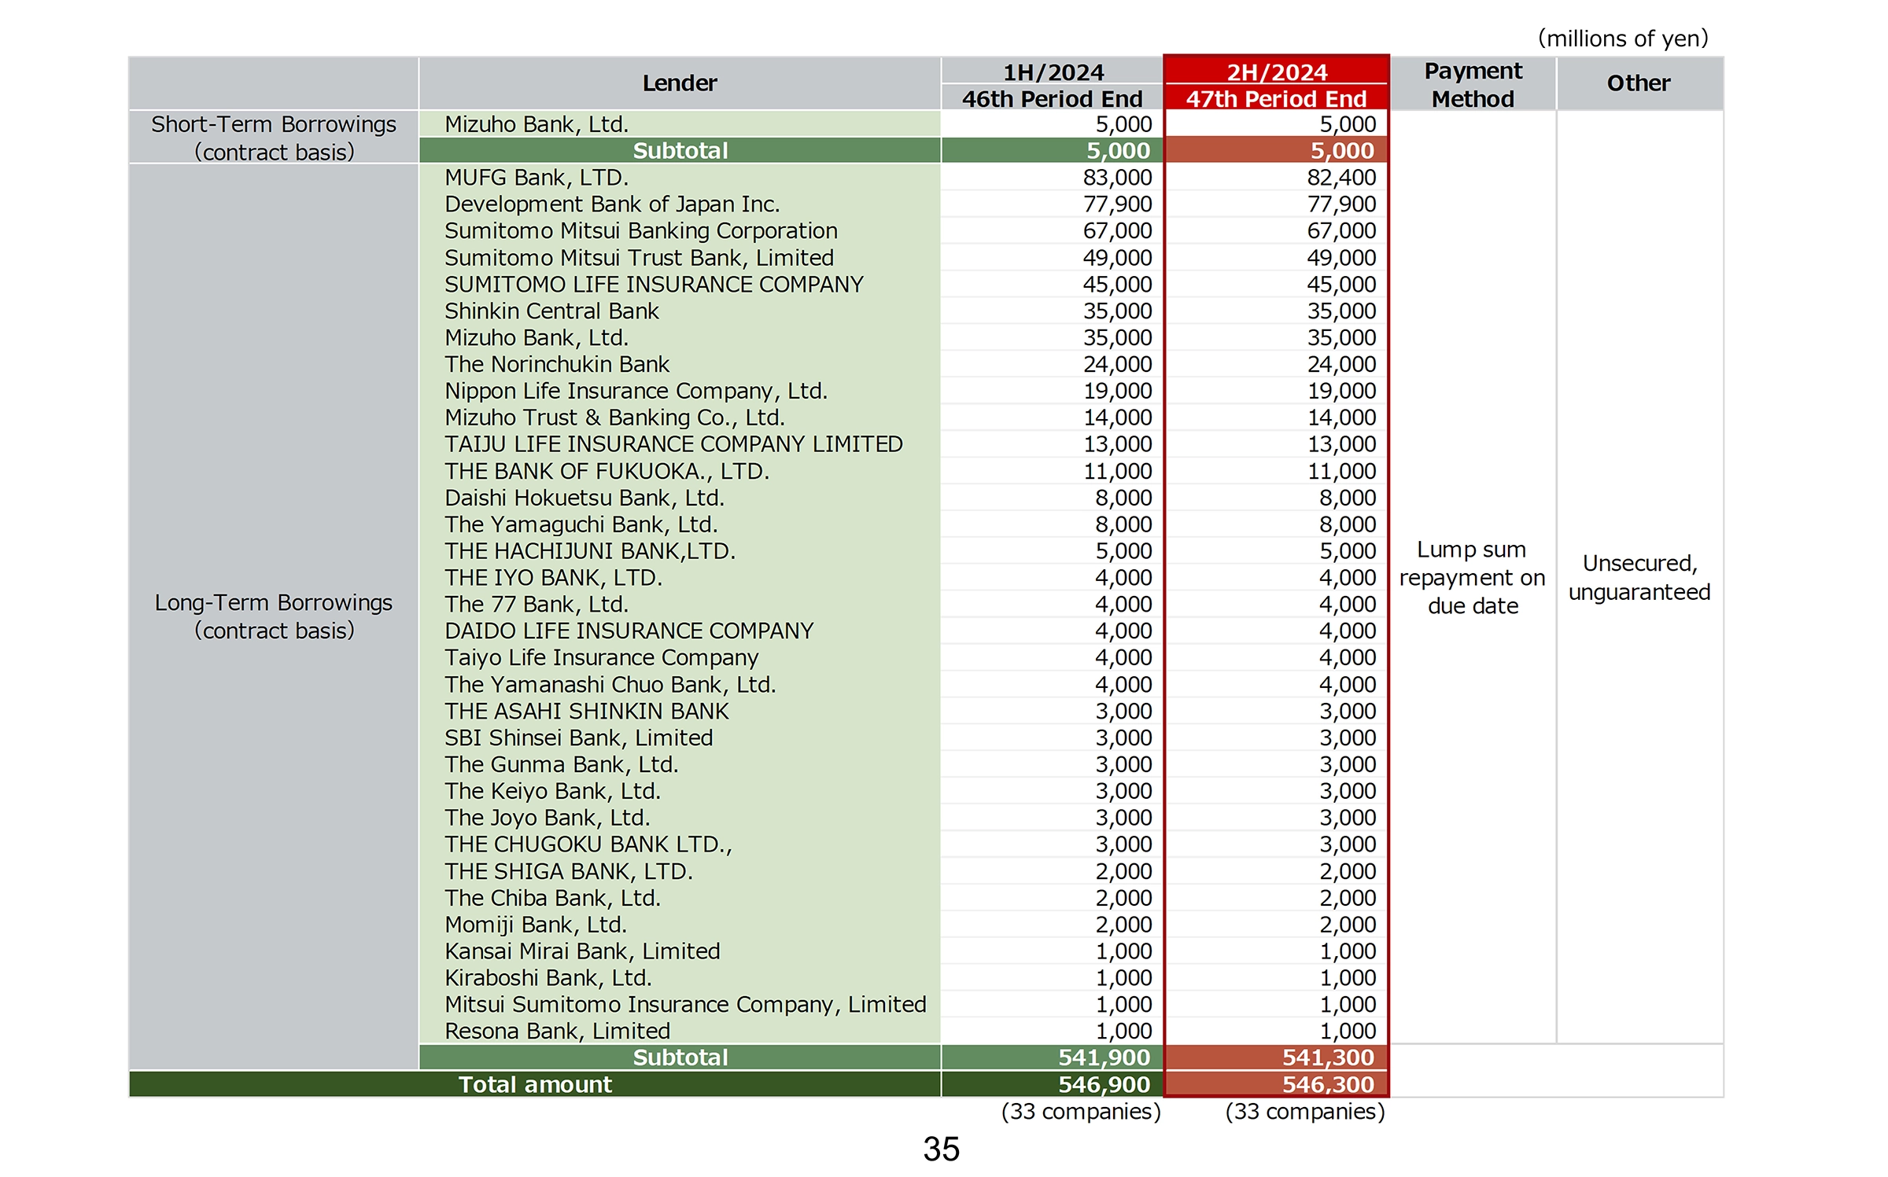Screen dimensions: 1888x1177
Task: Click the 'Total amount' row label
Action: [535, 1084]
